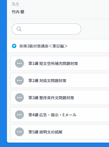Focus the lecture search input field

point(46,29)
